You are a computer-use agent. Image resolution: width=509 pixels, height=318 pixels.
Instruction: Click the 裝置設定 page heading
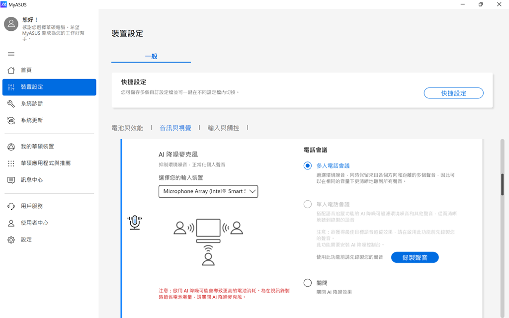click(127, 34)
